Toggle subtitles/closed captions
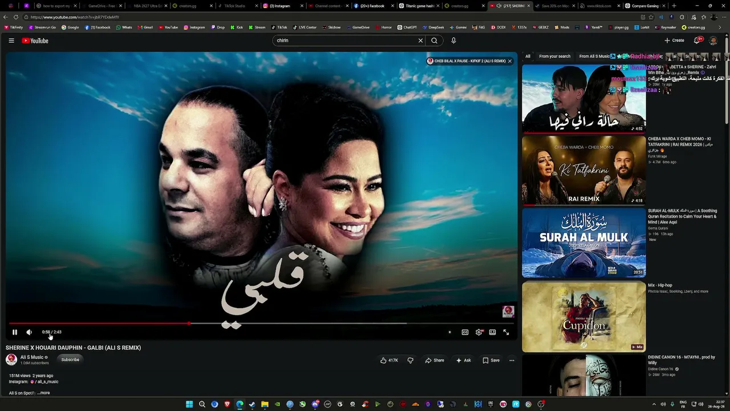Screen dimensions: 730x411 pos(465,332)
